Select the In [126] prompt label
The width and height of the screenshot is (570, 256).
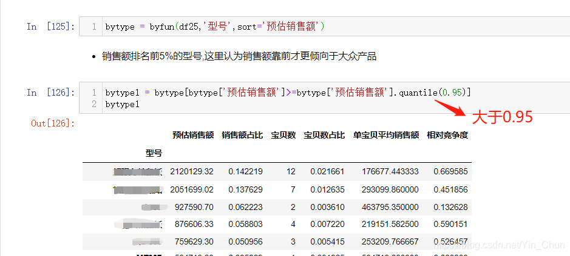50,93
